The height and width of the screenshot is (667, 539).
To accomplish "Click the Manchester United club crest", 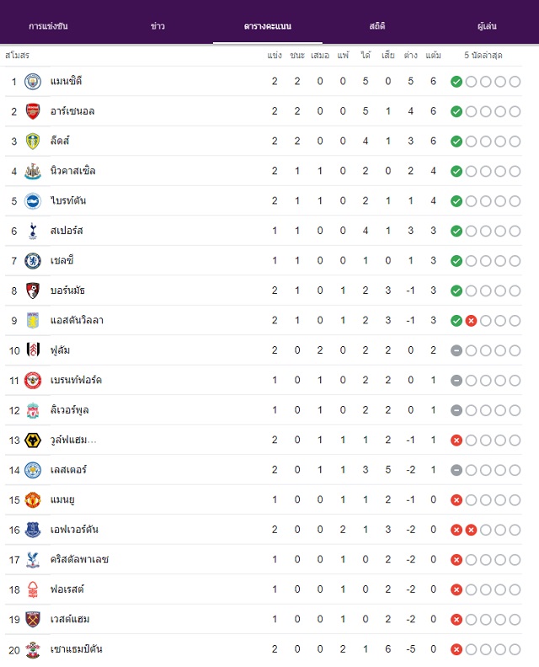I will tap(33, 499).
